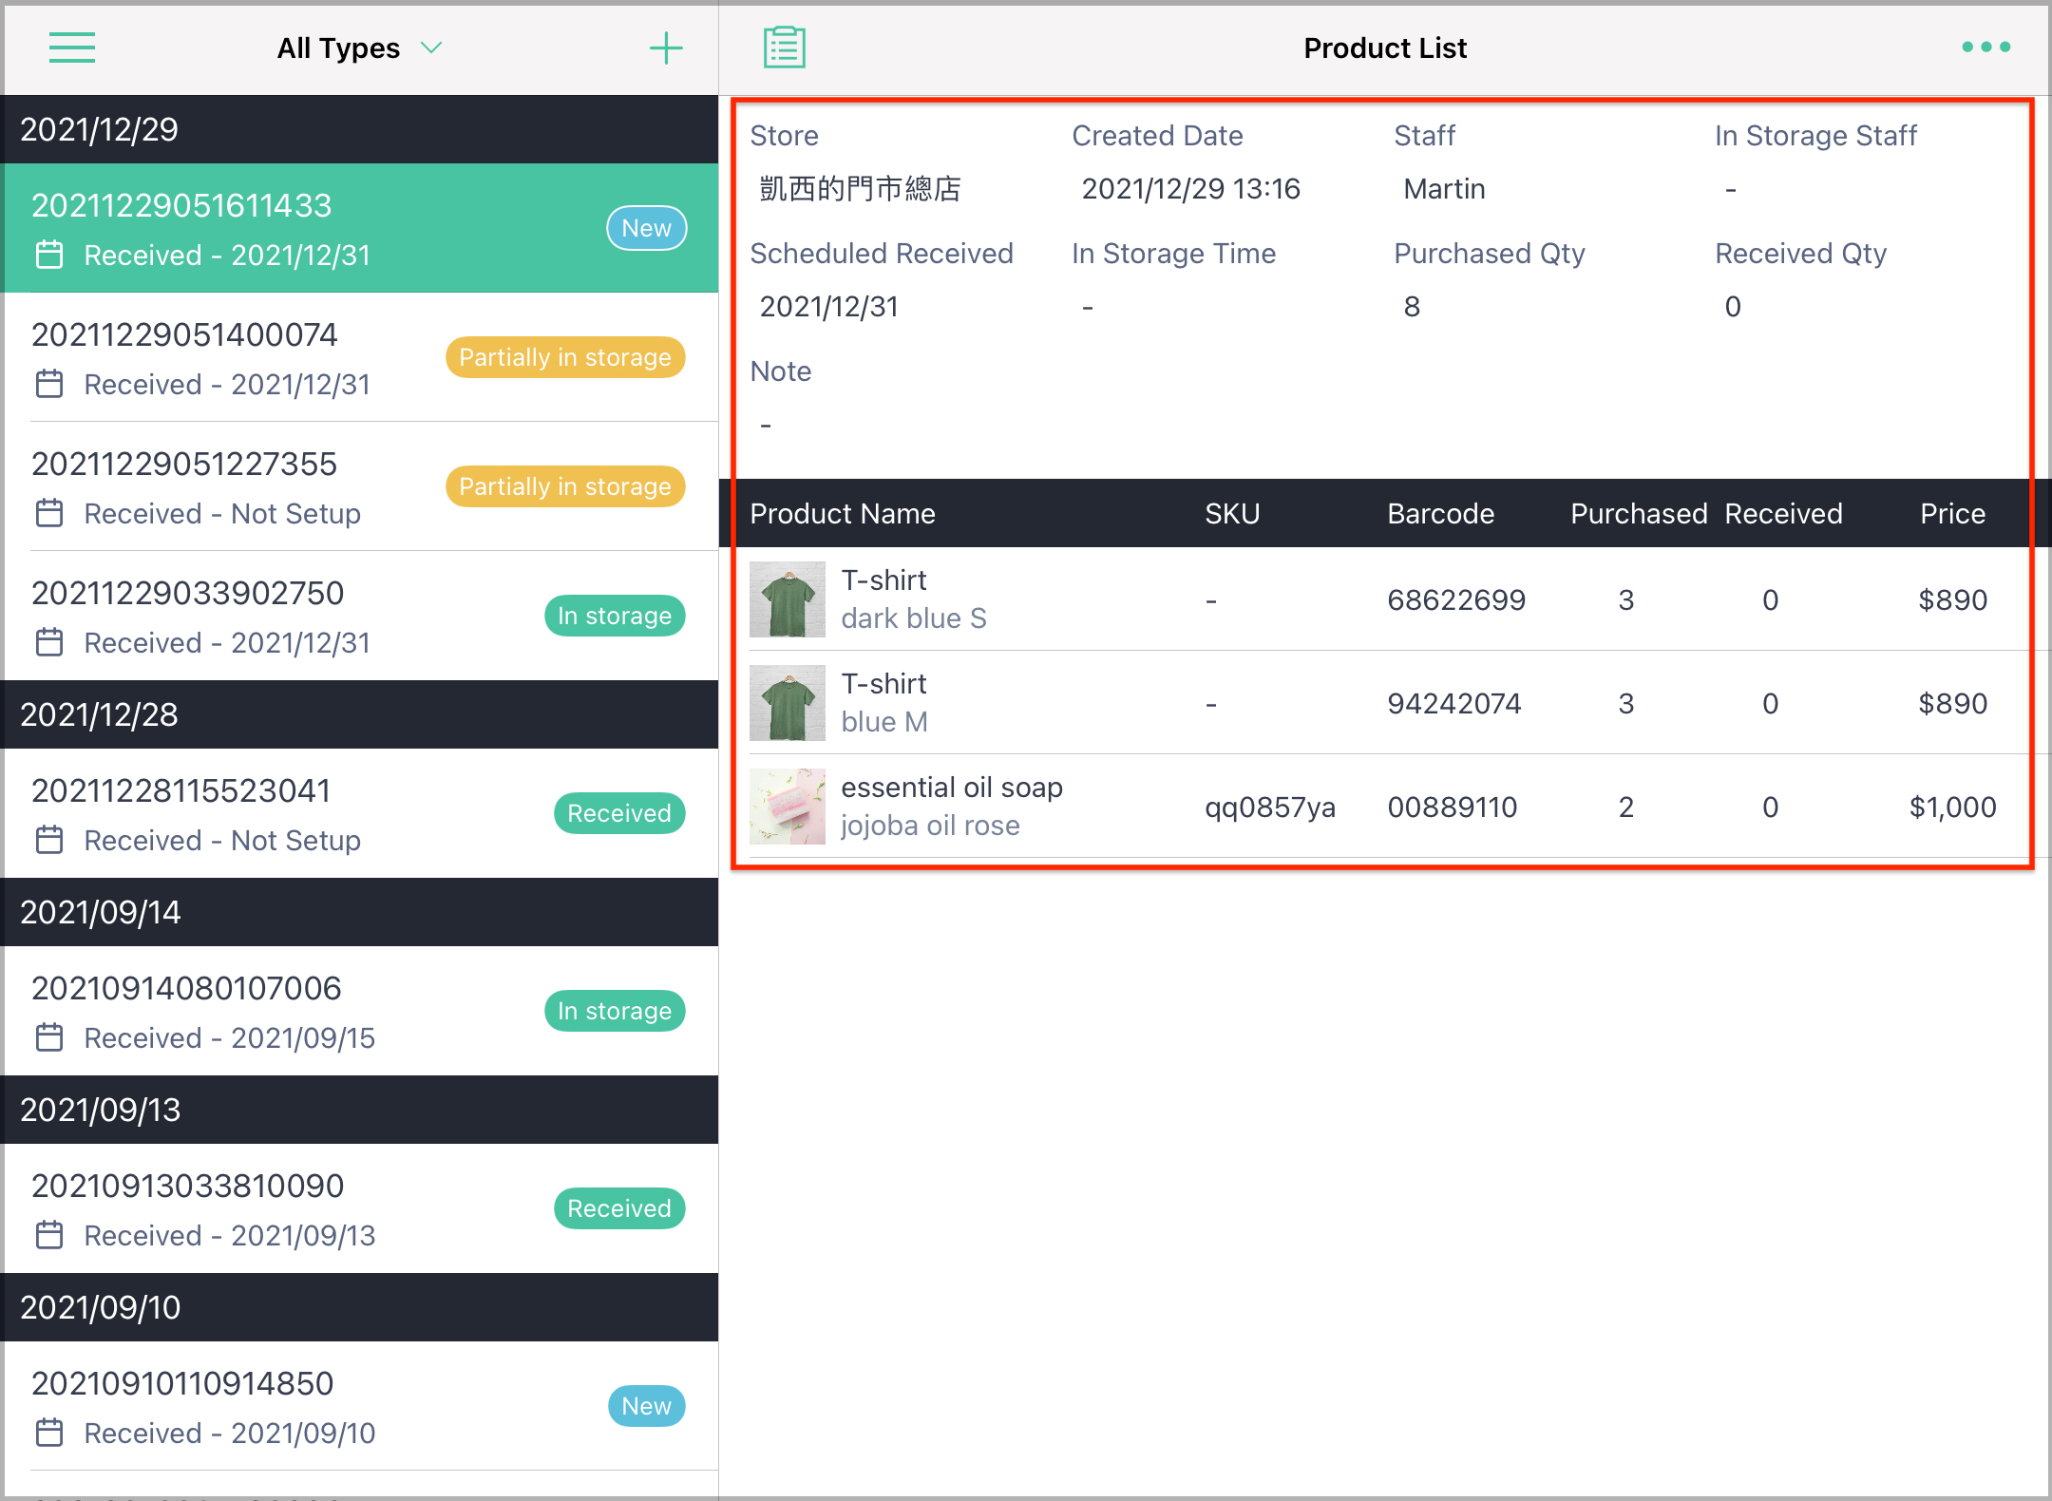Click the Partially in storage badge on 20211229051400074
Viewport: 2052px width, 1501px height.
click(x=565, y=357)
